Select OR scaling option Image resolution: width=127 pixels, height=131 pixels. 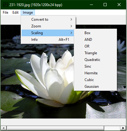95,46
